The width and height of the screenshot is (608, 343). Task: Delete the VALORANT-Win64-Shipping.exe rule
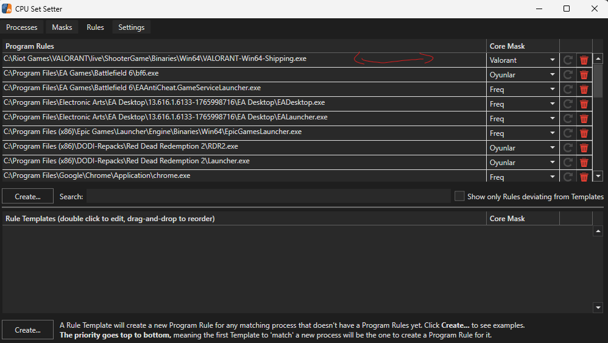[584, 60]
